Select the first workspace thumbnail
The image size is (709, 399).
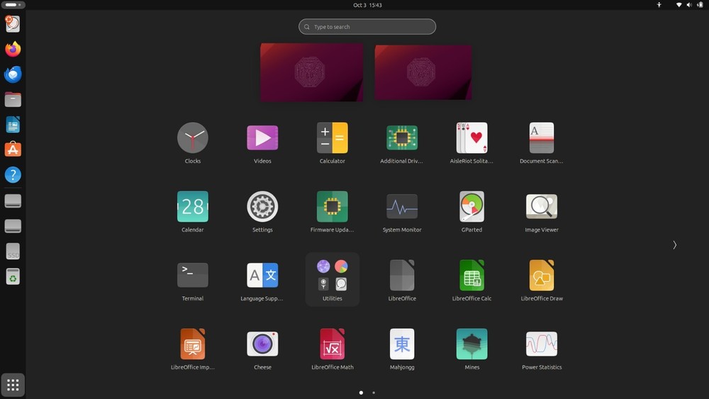pyautogui.click(x=311, y=72)
